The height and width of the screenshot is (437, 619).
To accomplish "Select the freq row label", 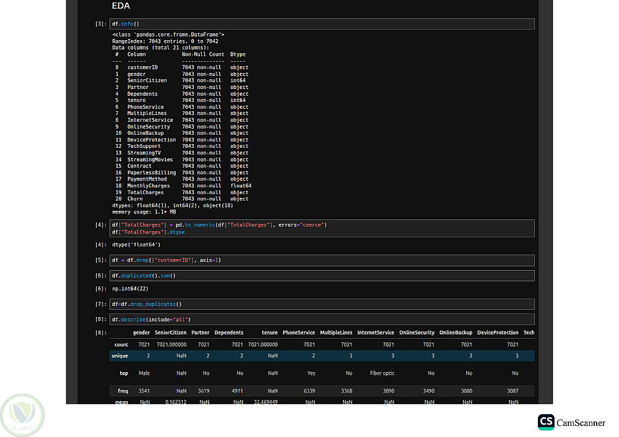I will [x=123, y=391].
